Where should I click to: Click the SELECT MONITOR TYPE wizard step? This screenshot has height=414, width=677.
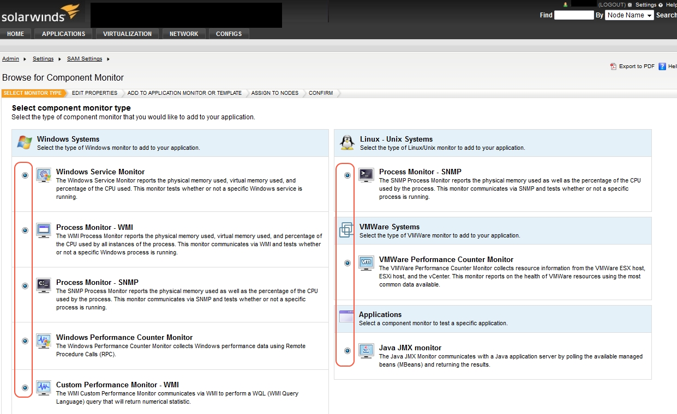[x=33, y=93]
